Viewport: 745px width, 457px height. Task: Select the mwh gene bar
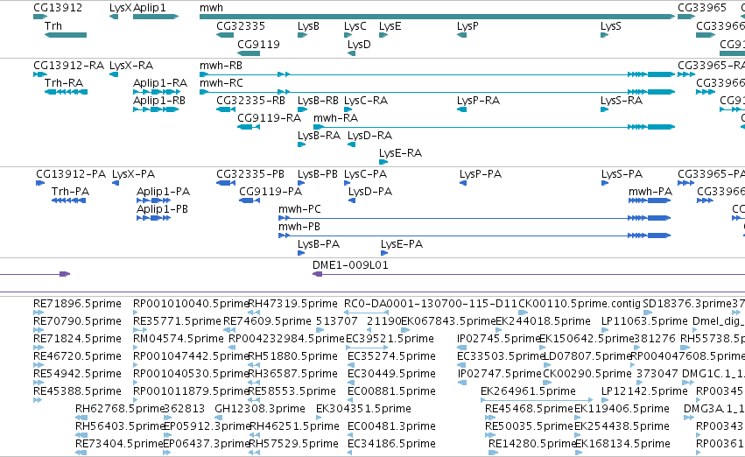point(437,17)
